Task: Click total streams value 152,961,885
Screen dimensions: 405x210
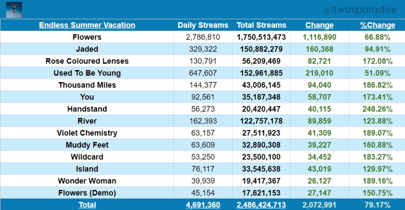Action: pos(261,73)
